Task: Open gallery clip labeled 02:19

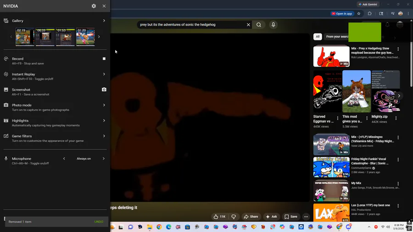Action: pyautogui.click(x=25, y=37)
